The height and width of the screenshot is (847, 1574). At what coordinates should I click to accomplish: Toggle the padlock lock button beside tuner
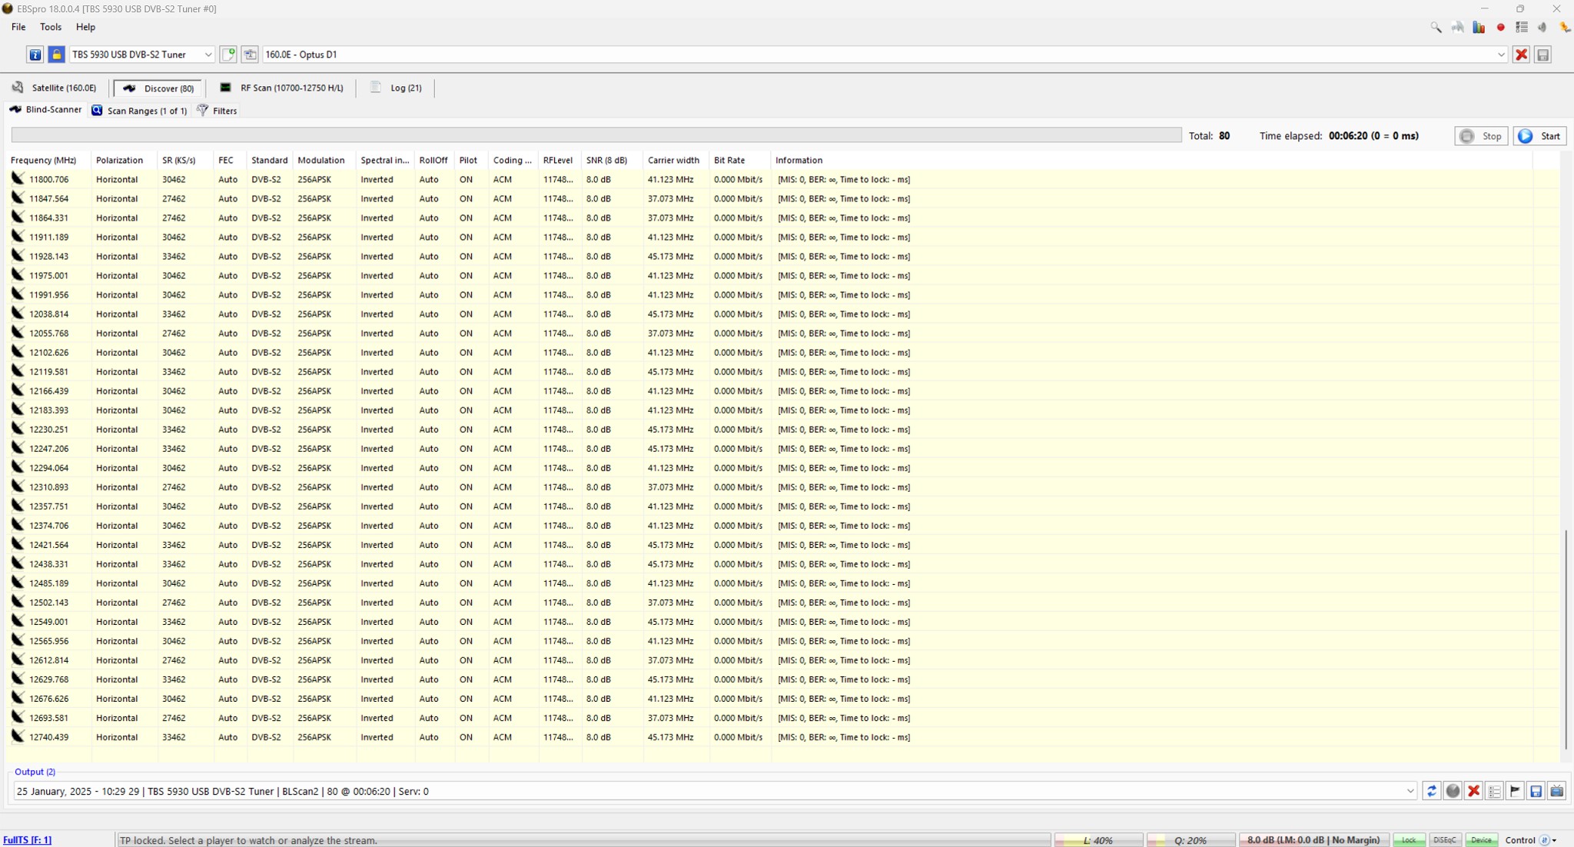(56, 55)
